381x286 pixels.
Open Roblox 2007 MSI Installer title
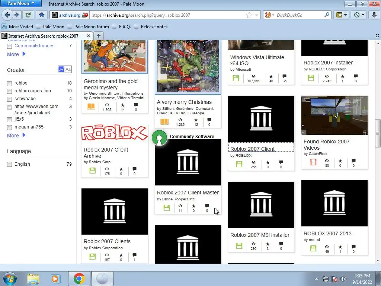260,235
